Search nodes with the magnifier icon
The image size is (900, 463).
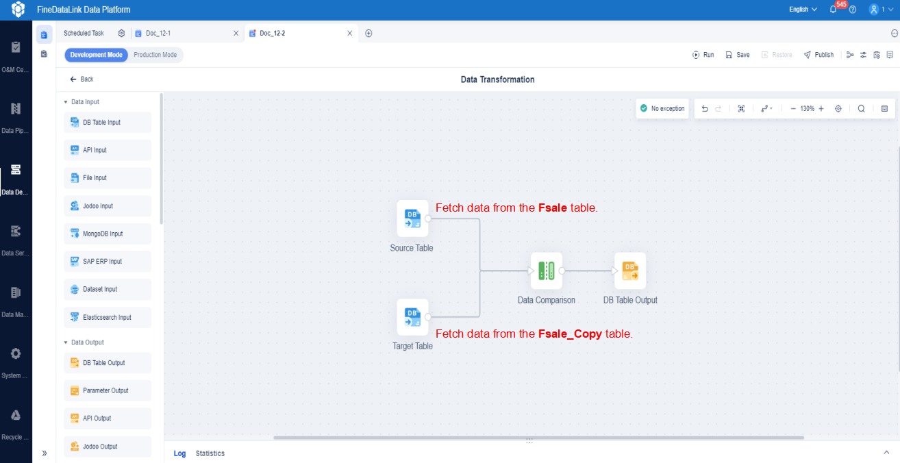(861, 108)
